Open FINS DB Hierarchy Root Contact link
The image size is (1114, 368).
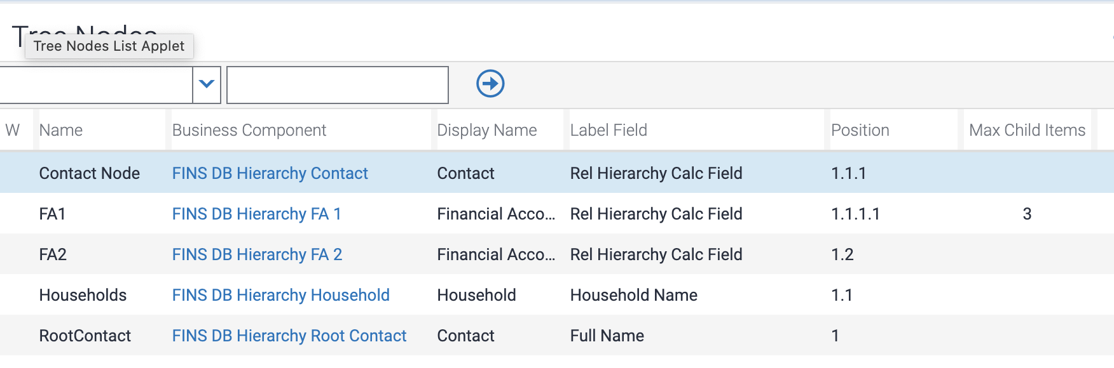pos(289,336)
